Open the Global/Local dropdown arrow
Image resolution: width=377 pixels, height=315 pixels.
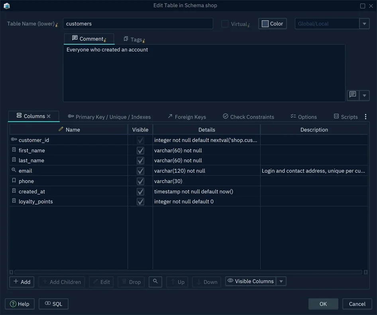click(x=365, y=24)
